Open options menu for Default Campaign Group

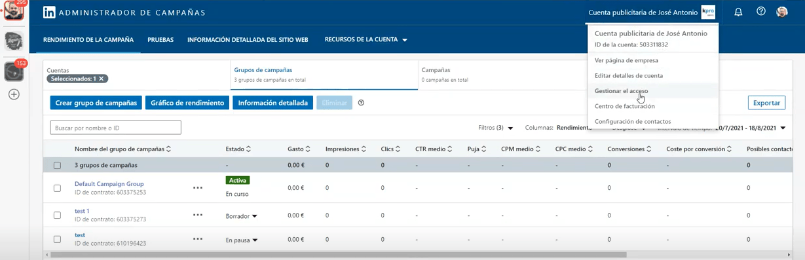(x=198, y=188)
